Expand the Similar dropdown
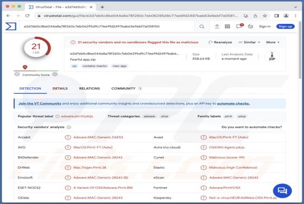The image size is (304, 204). point(249,42)
